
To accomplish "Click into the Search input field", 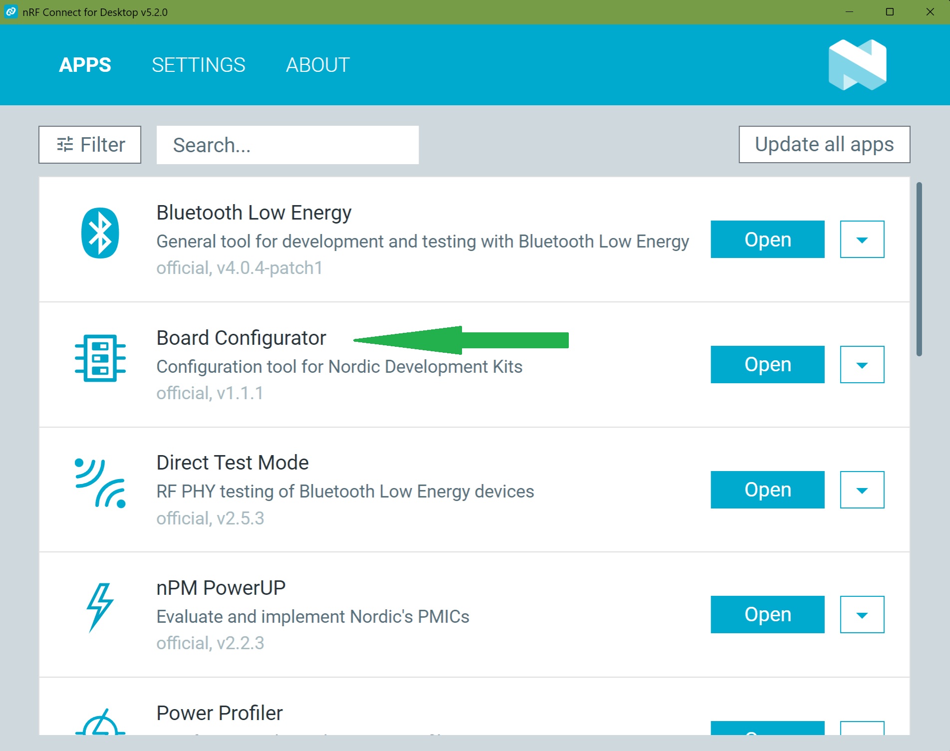I will [287, 145].
